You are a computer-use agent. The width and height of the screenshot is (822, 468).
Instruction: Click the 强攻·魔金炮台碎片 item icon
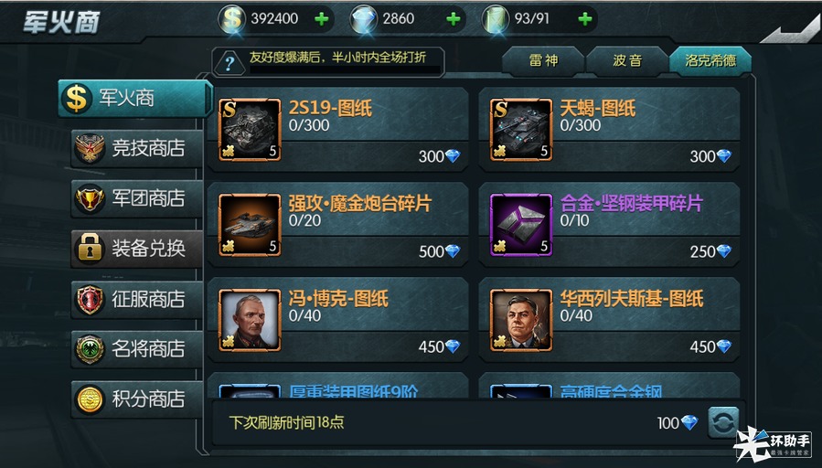[250, 225]
